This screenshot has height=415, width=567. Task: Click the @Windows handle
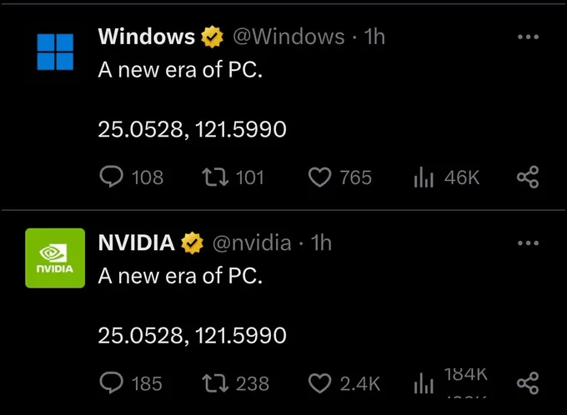coord(289,37)
